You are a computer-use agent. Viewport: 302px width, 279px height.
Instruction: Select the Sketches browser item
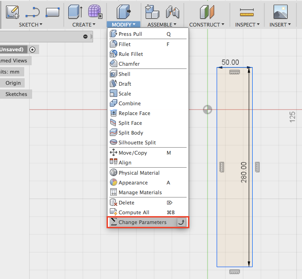pyautogui.click(x=16, y=94)
